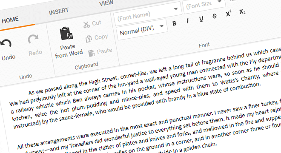
Task: Open the Font Size dropdown arrow
Action: (x=220, y=1)
